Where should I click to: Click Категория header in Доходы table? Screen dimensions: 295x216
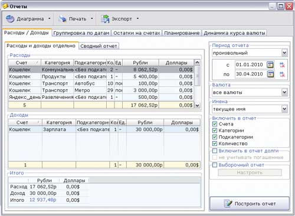pos(59,122)
